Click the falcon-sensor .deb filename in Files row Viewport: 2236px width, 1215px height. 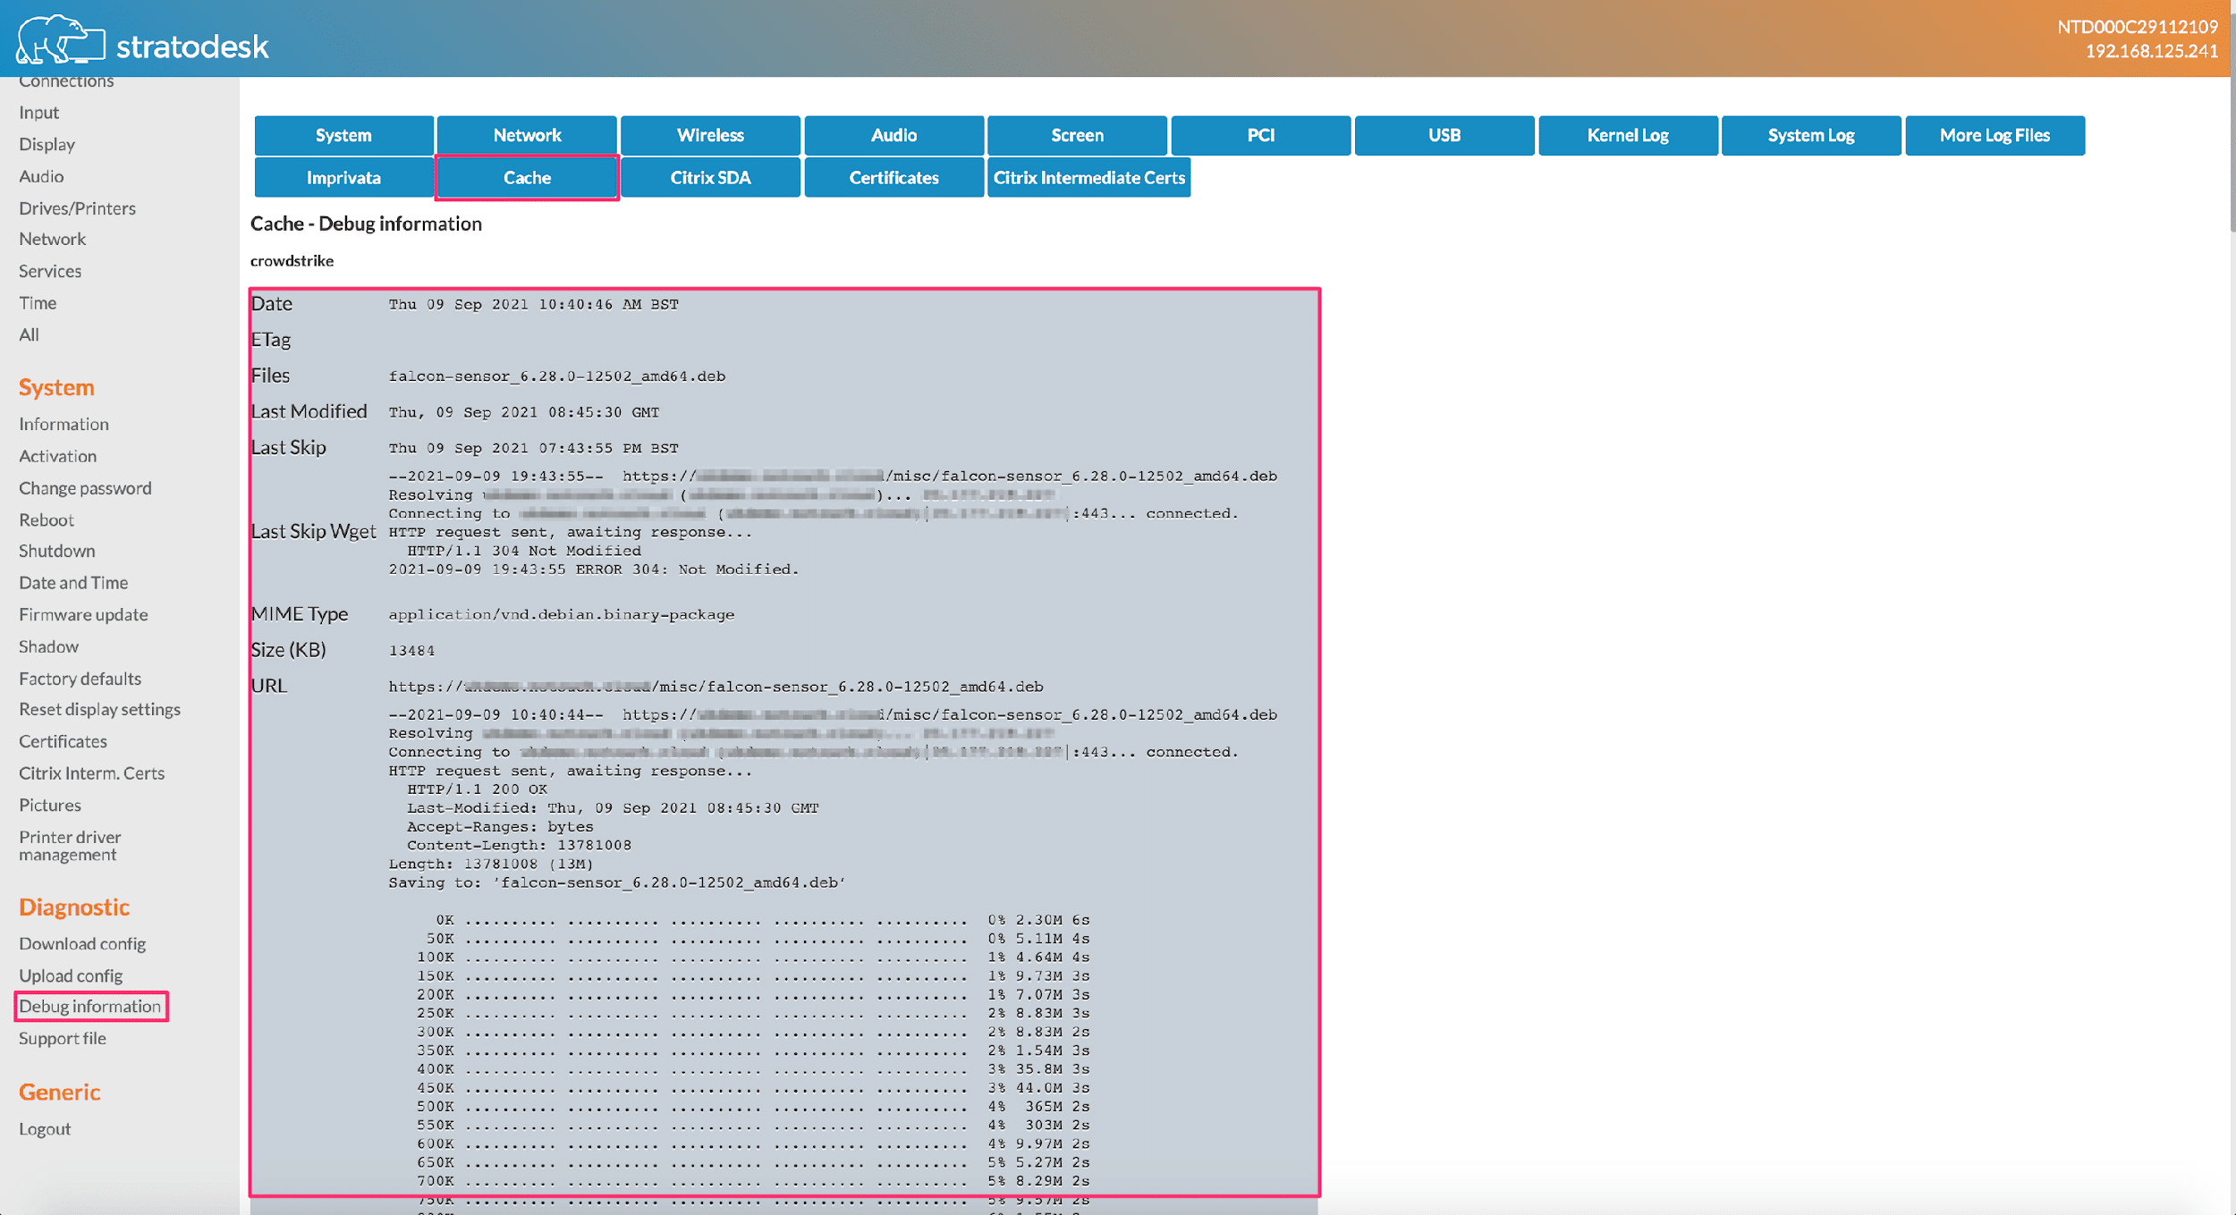(557, 376)
